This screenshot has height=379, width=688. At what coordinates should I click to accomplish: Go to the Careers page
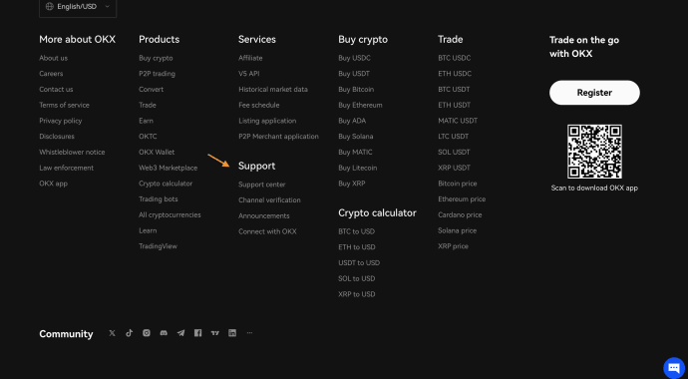tap(51, 74)
